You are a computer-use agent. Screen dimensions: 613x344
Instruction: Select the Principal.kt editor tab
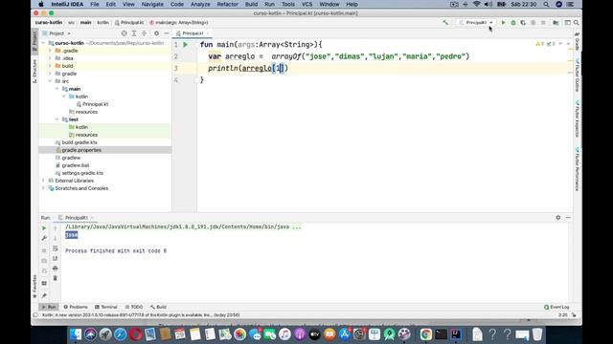pos(193,33)
